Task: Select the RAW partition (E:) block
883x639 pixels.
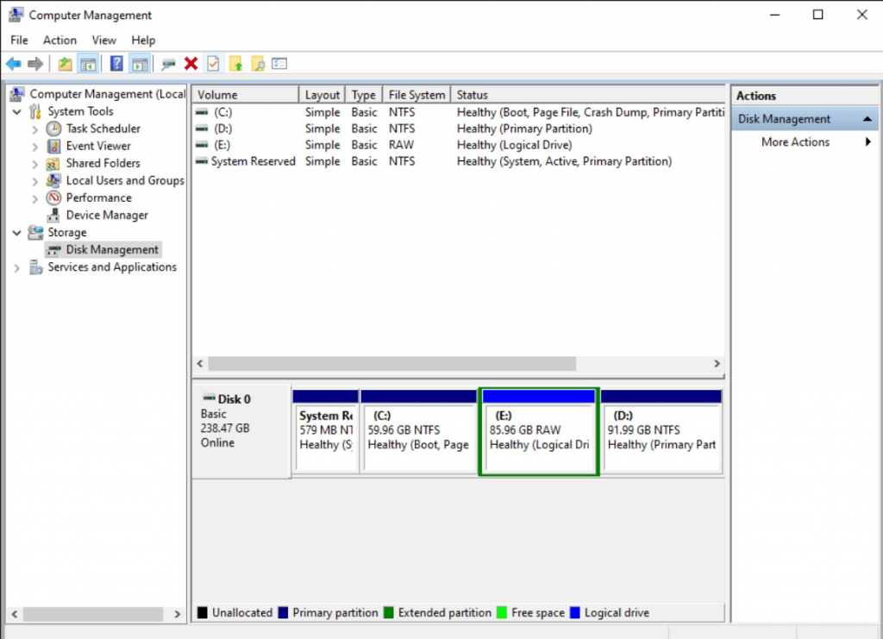Action: pyautogui.click(x=538, y=431)
